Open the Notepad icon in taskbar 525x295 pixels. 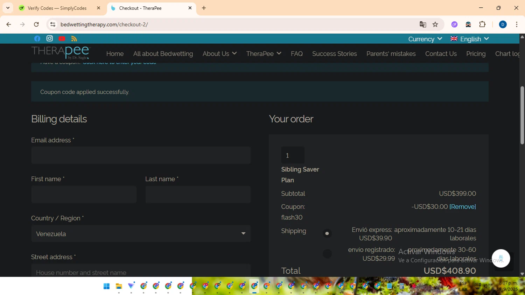pyautogui.click(x=390, y=286)
